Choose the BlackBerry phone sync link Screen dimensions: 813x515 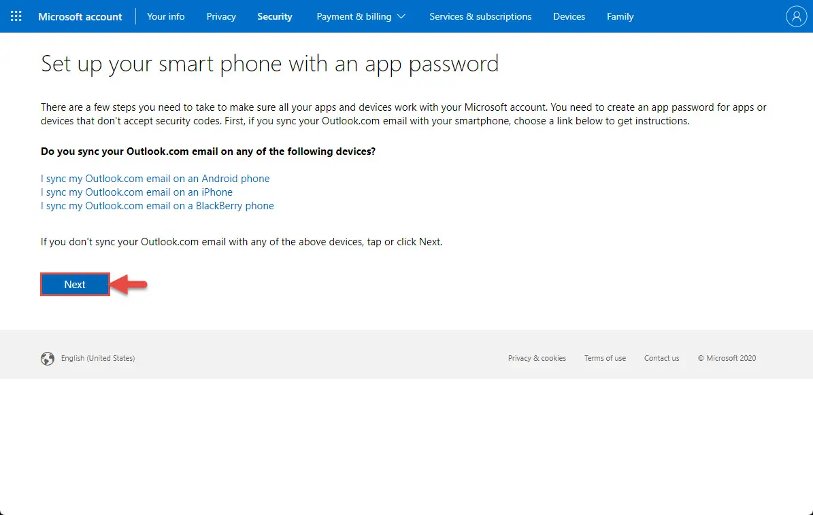click(157, 205)
